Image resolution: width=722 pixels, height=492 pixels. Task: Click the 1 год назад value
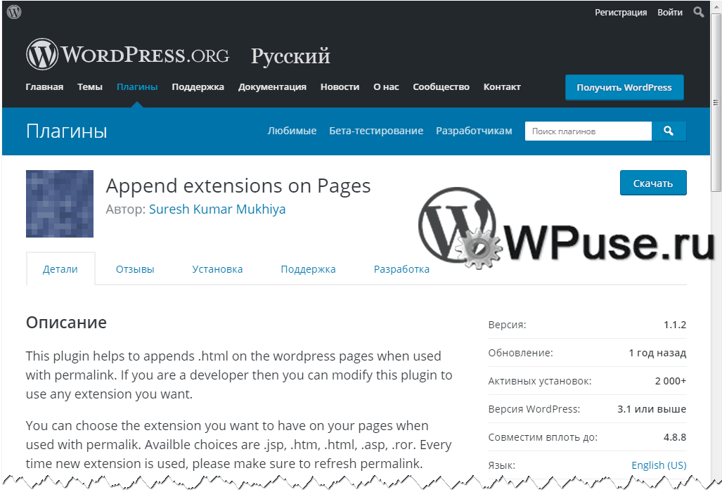657,353
